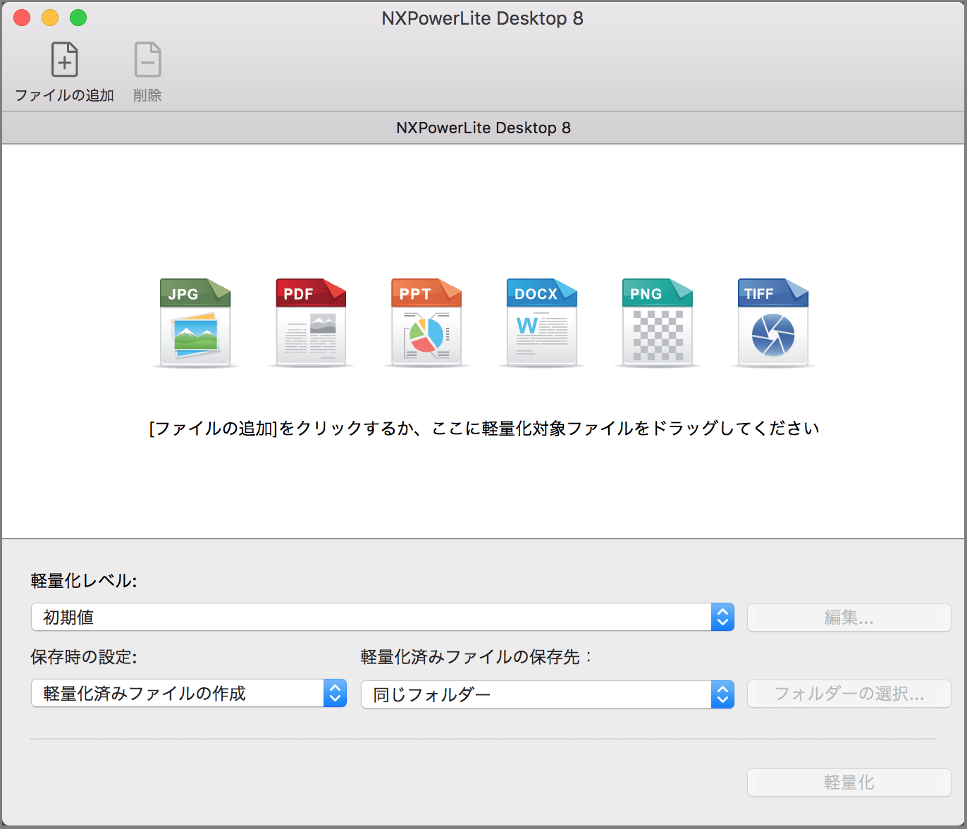967x829 pixels.
Task: Click the フォルダーの選択... button
Action: pyautogui.click(x=849, y=694)
